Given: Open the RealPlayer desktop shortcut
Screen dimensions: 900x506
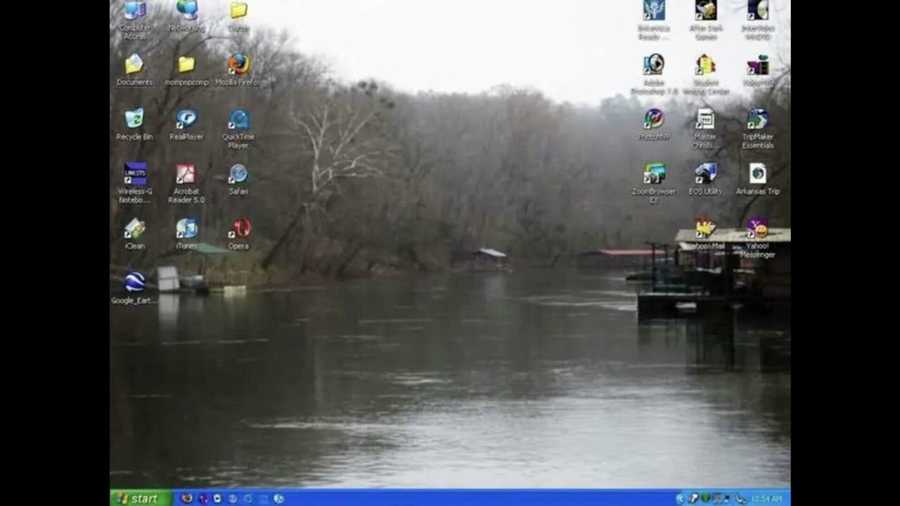Looking at the screenshot, I should click(186, 124).
